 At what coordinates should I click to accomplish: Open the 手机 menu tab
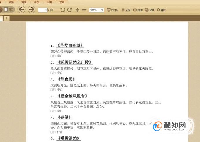click(36, 2)
